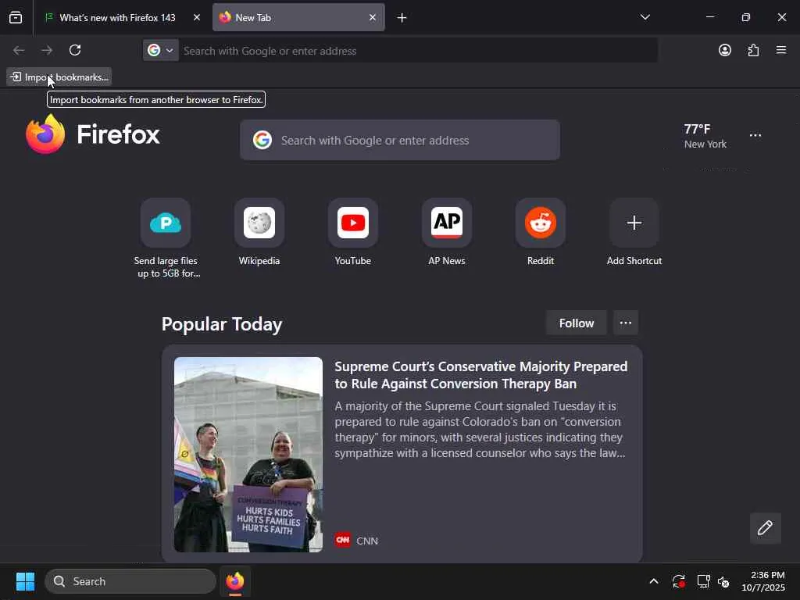Open the Firefox View icon in tab strip

[x=16, y=17]
